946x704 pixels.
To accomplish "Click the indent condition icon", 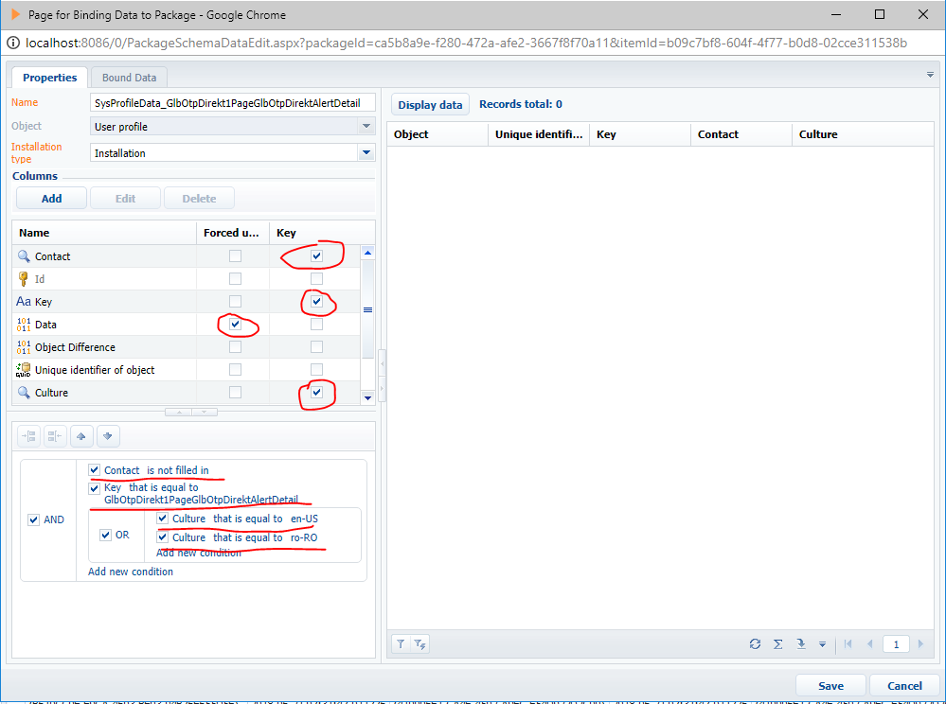I will pyautogui.click(x=28, y=435).
